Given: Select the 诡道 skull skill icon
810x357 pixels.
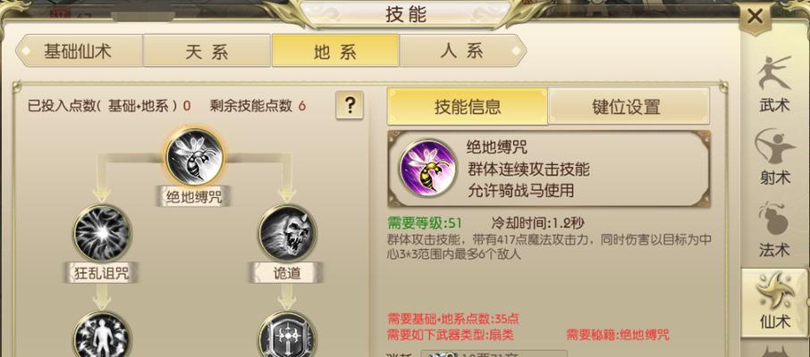Looking at the screenshot, I should [x=287, y=233].
